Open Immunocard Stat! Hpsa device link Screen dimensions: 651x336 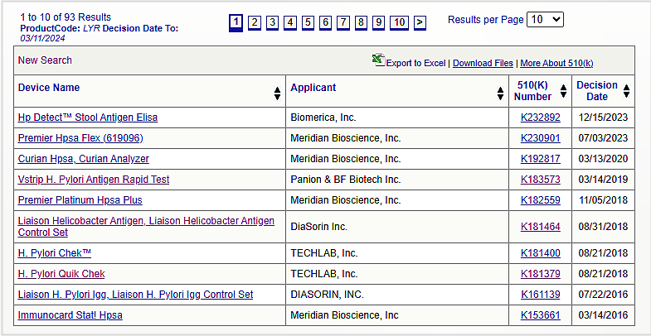[x=70, y=315]
